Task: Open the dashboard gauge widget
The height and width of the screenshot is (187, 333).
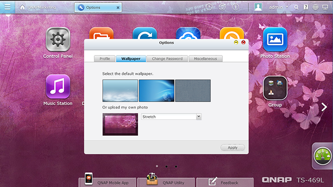Action: 323,156
